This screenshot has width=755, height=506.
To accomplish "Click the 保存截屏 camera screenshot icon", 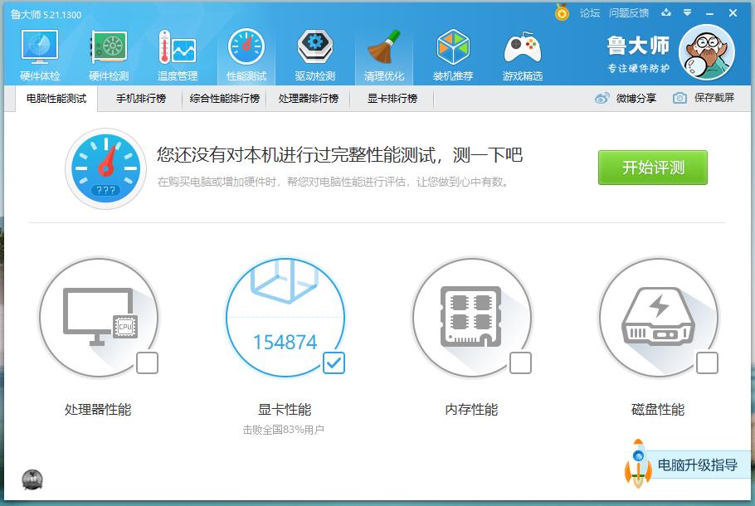I will [x=681, y=98].
